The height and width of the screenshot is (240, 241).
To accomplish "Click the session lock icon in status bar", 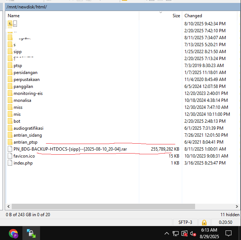I will click(204, 222).
